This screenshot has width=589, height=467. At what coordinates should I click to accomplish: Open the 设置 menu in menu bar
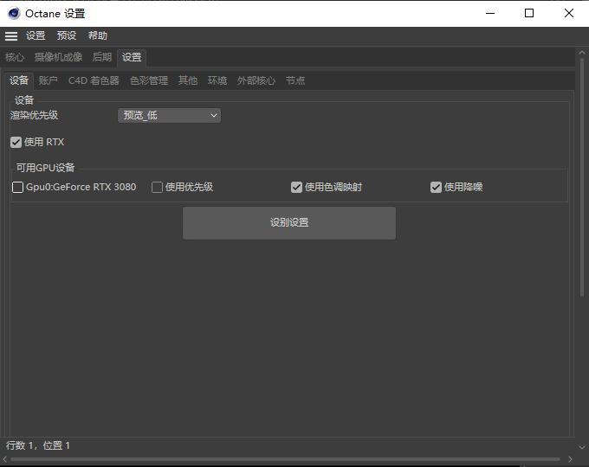coord(36,36)
